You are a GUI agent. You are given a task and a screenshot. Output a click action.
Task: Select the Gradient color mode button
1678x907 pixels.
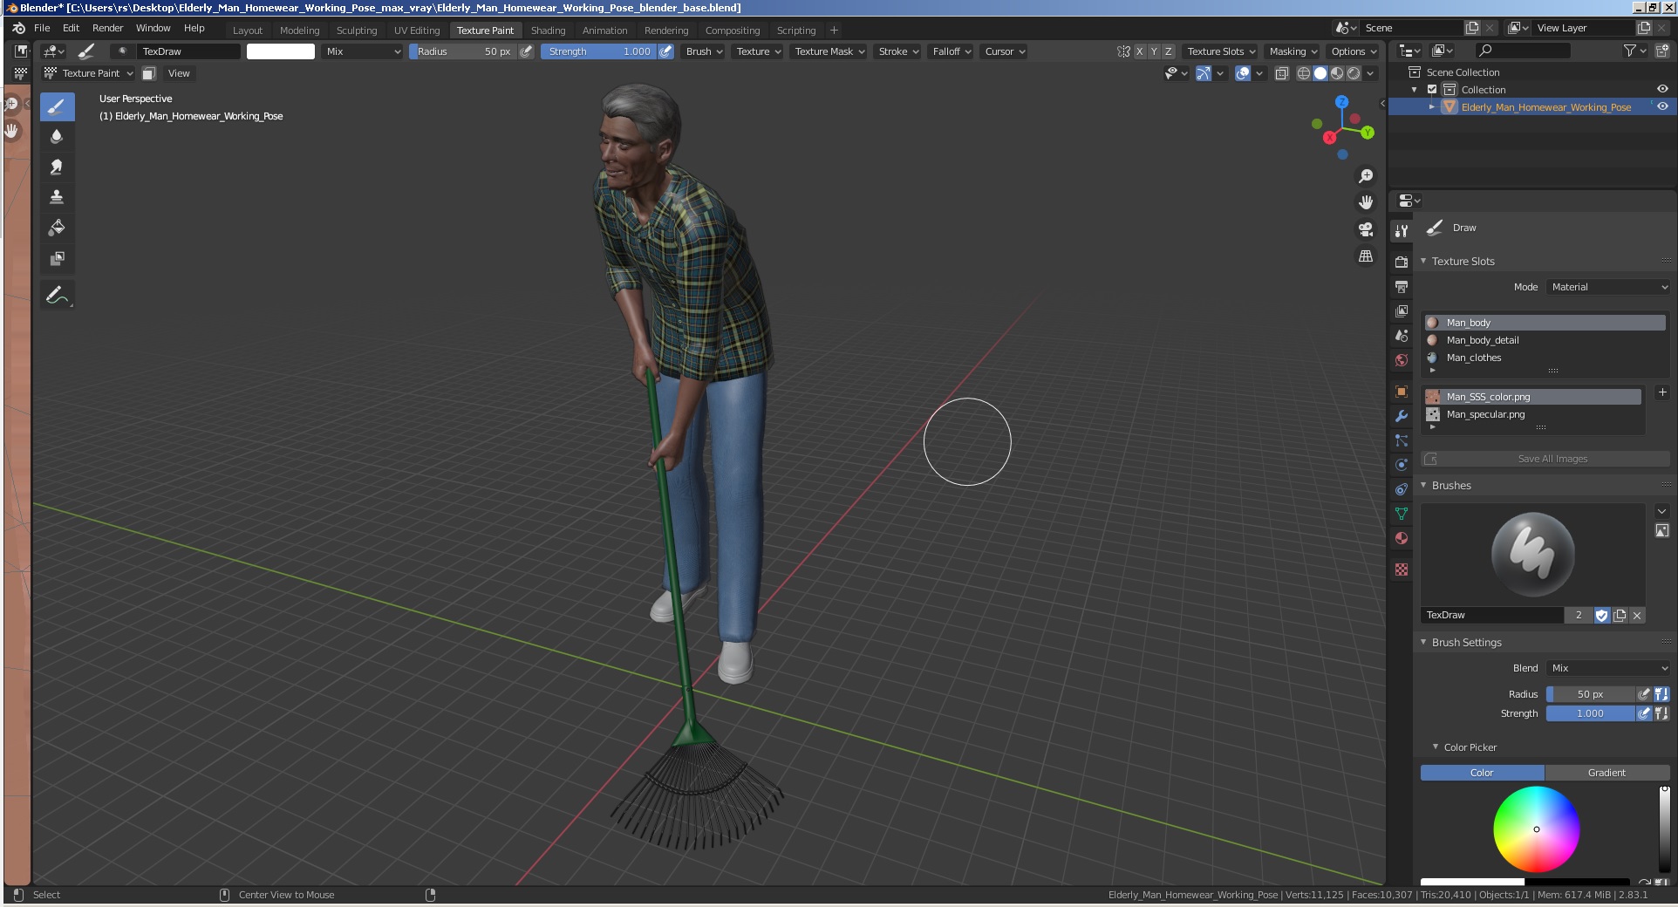[x=1606, y=773]
